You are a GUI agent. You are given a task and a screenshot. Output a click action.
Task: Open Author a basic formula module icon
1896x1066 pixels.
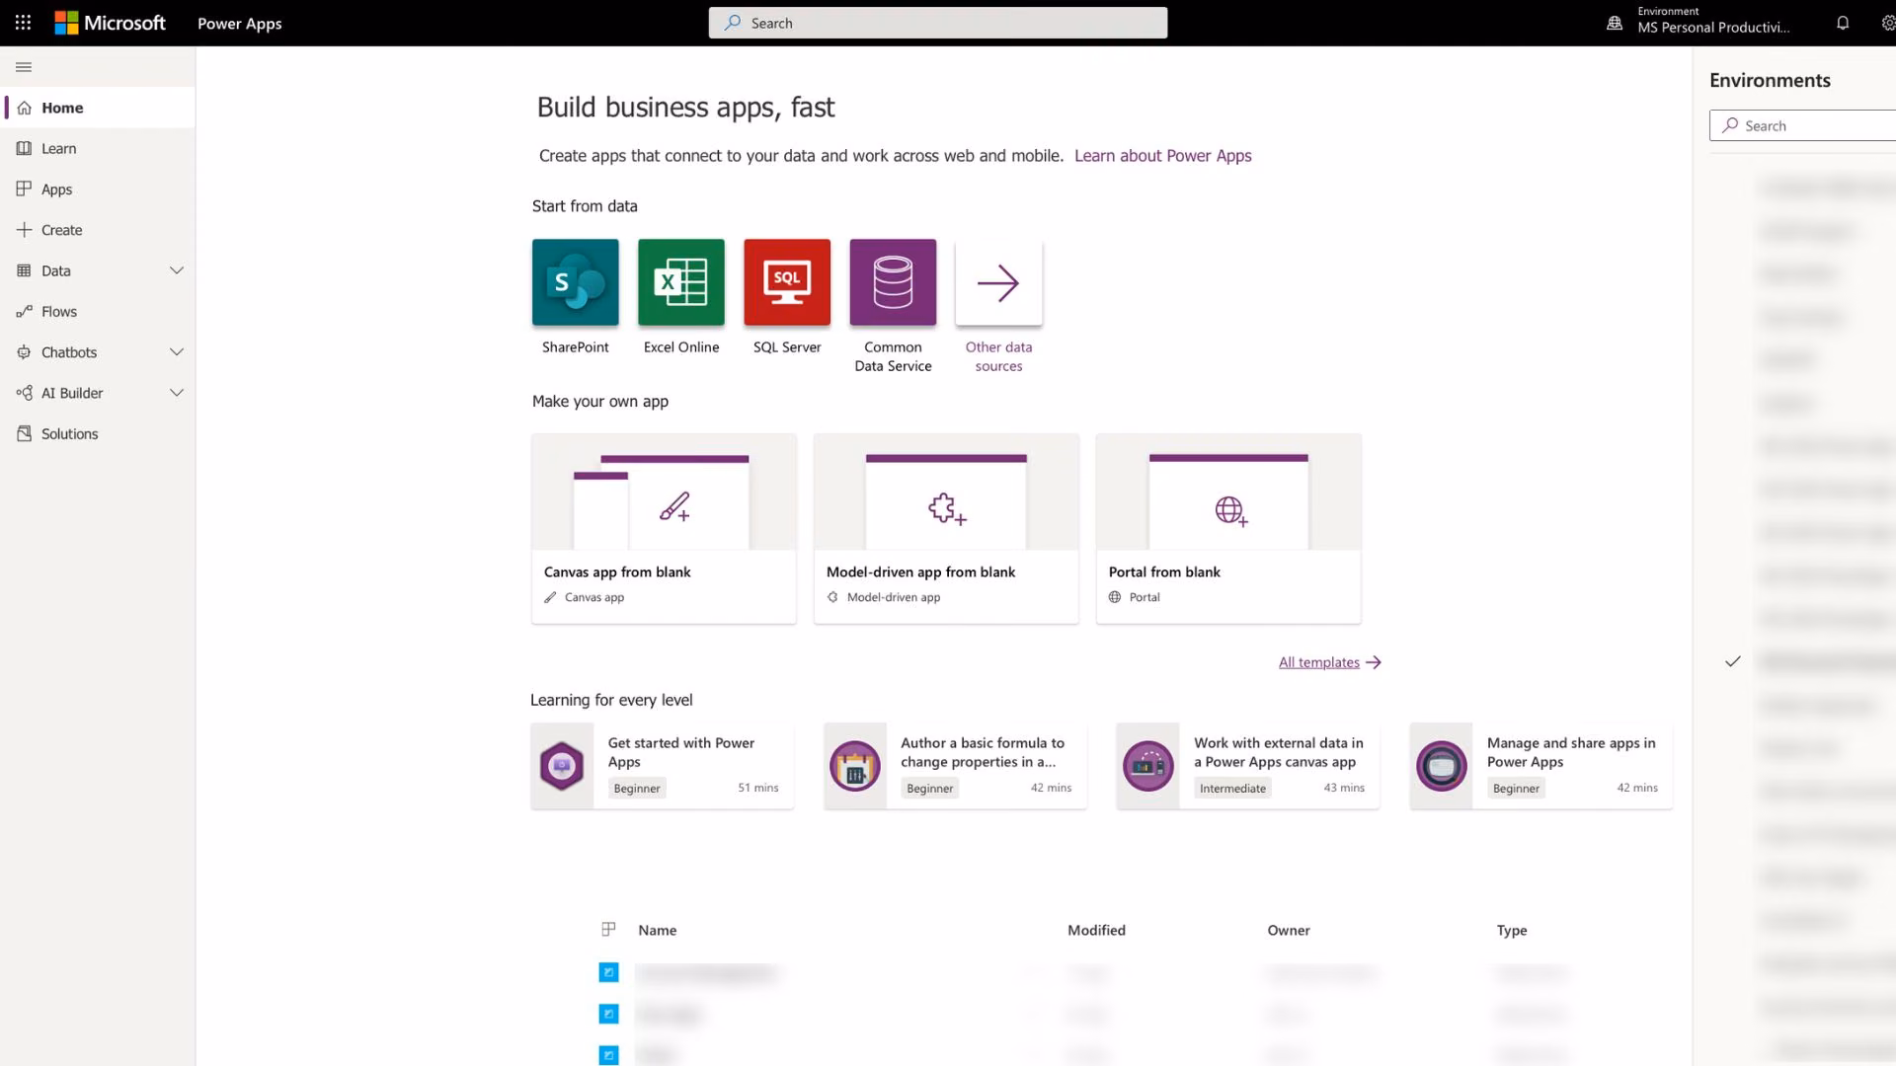click(x=855, y=765)
